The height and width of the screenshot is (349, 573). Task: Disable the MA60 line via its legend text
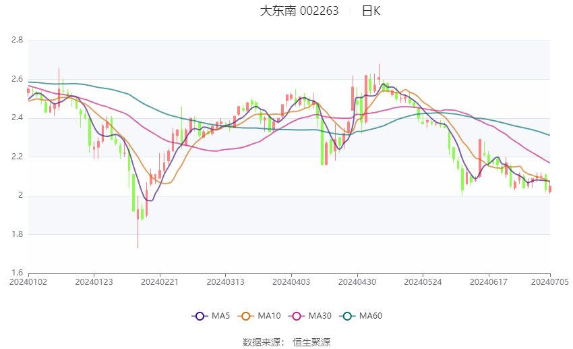(371, 316)
